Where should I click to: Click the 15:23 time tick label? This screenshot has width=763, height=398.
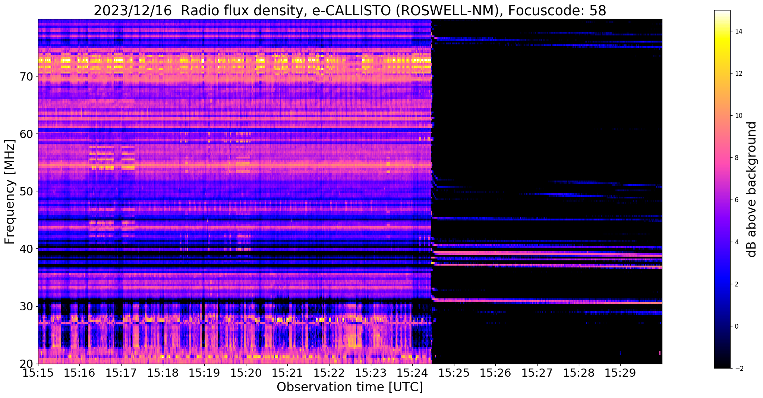tap(371, 372)
